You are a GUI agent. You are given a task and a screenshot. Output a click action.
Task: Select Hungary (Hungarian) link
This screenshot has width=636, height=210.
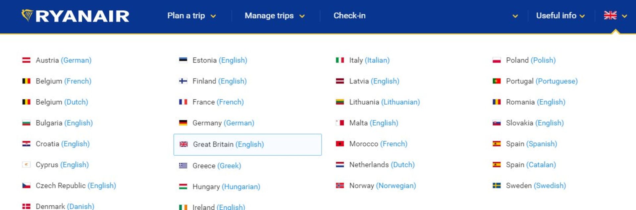[226, 186]
